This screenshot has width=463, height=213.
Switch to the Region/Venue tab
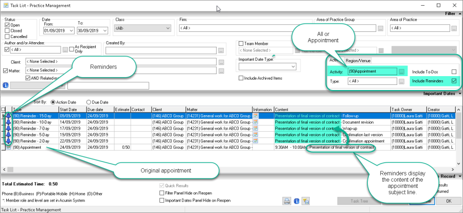pyautogui.click(x=359, y=61)
